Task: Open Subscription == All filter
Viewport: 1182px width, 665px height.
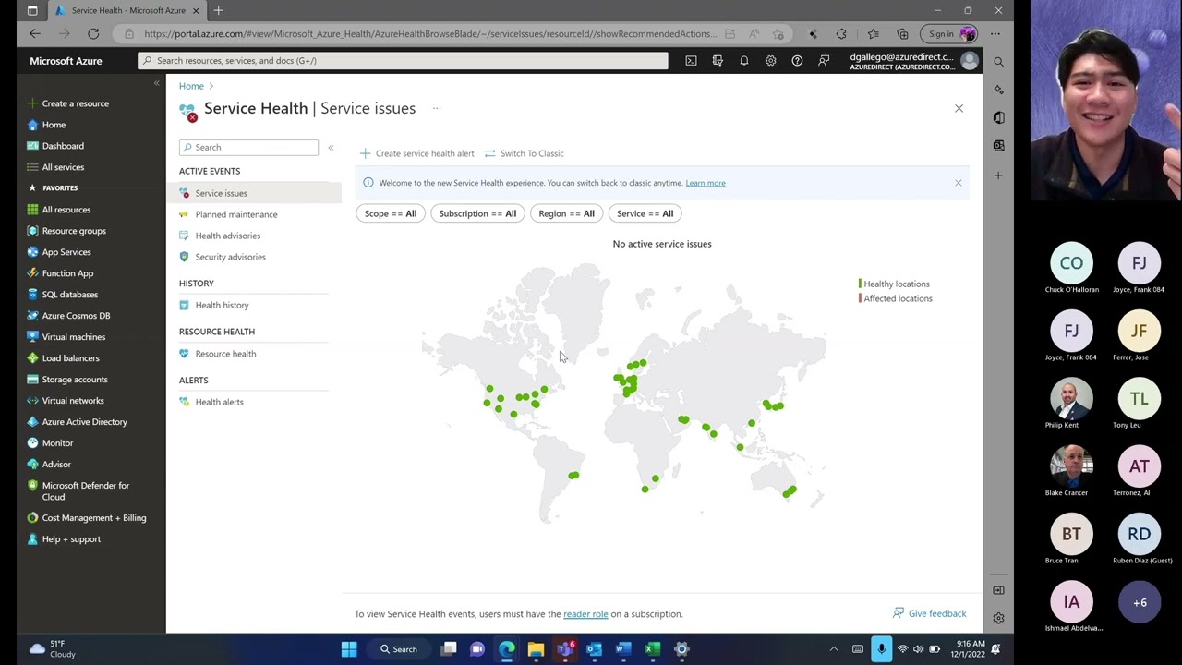Action: [x=477, y=213]
